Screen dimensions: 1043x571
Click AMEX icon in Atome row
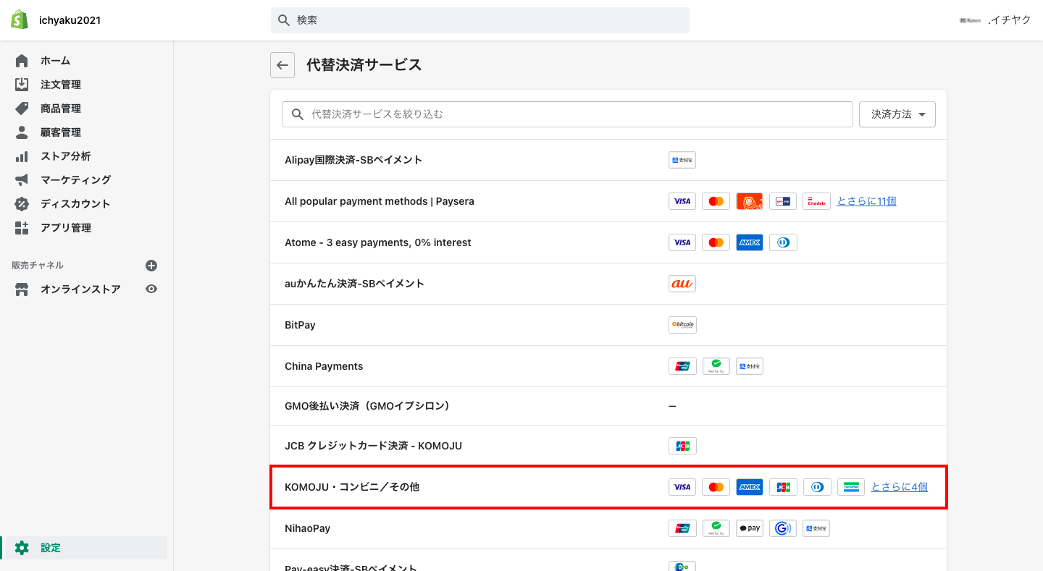point(750,242)
